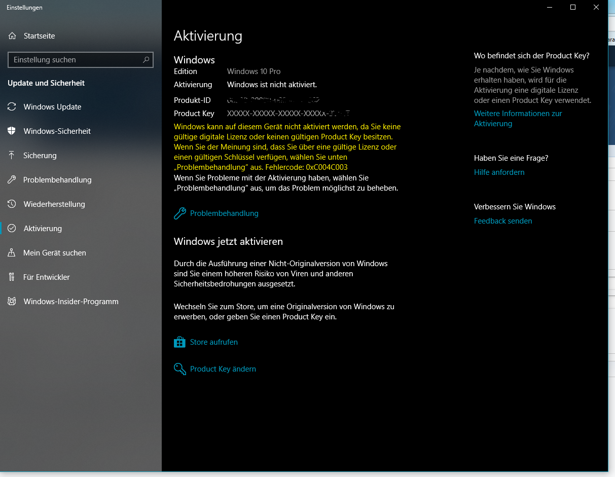Screen dimensions: 615x477
Task: Open Weitere Informationen zur Aktivierung
Action: [518, 119]
